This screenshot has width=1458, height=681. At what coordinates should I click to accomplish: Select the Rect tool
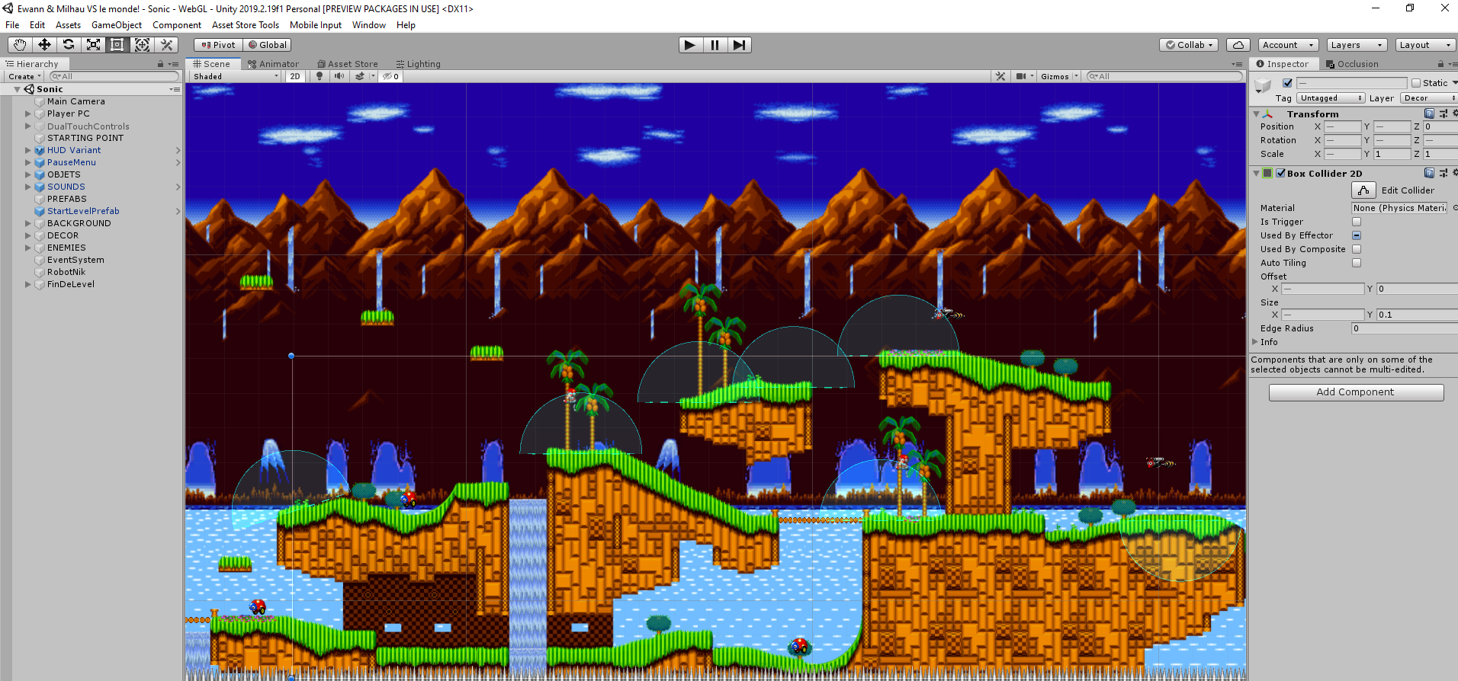coord(117,45)
